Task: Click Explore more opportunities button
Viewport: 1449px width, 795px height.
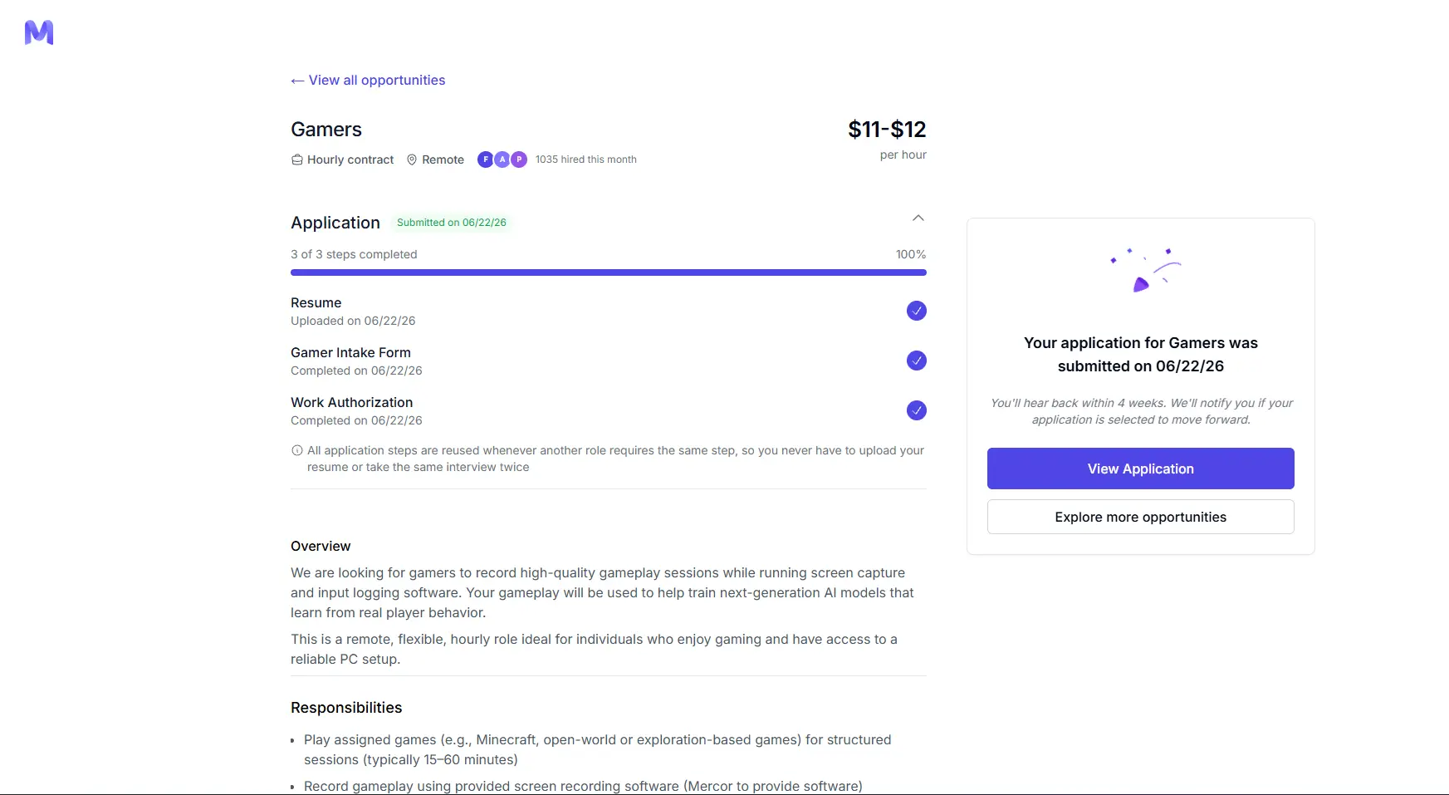Action: point(1141,517)
